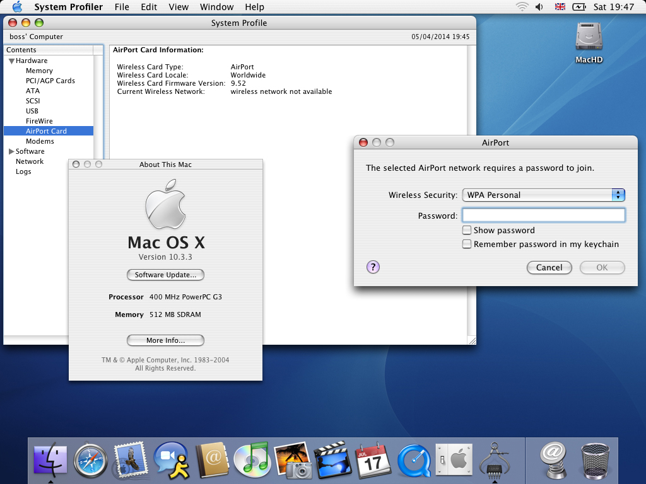646x484 pixels.
Task: Open the Window menu
Action: pyautogui.click(x=217, y=7)
